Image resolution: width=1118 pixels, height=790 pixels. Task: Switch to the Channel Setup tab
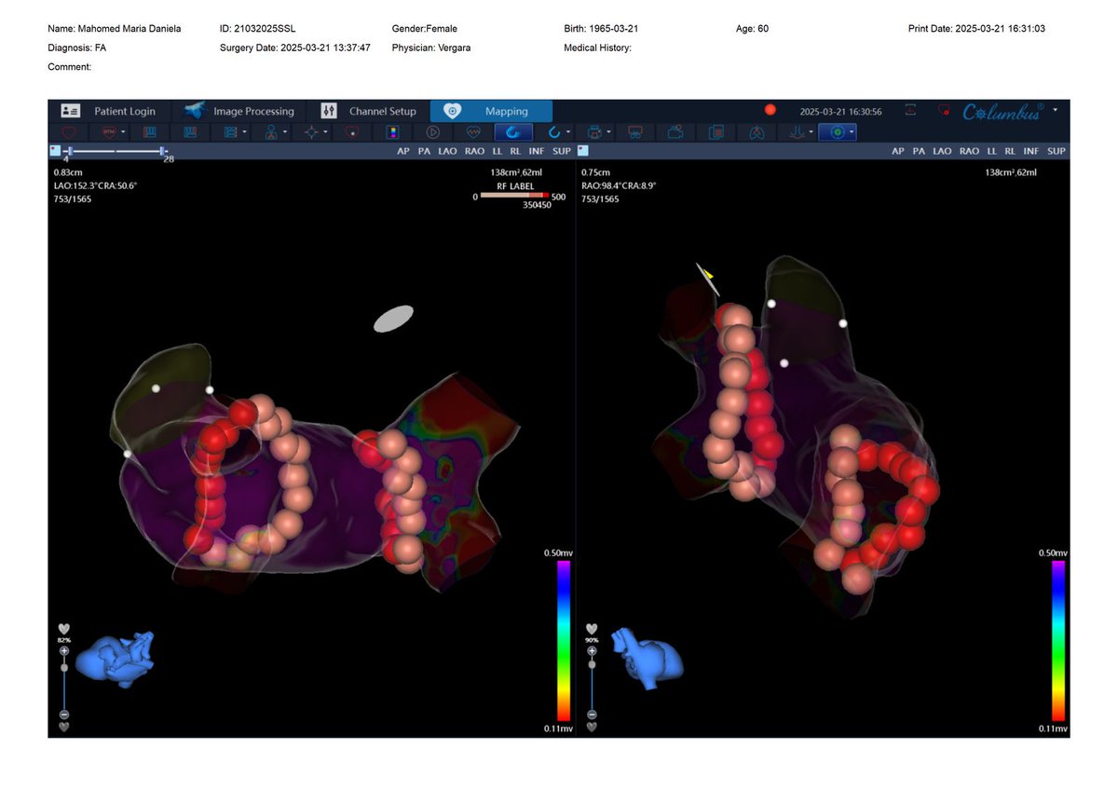tap(381, 111)
